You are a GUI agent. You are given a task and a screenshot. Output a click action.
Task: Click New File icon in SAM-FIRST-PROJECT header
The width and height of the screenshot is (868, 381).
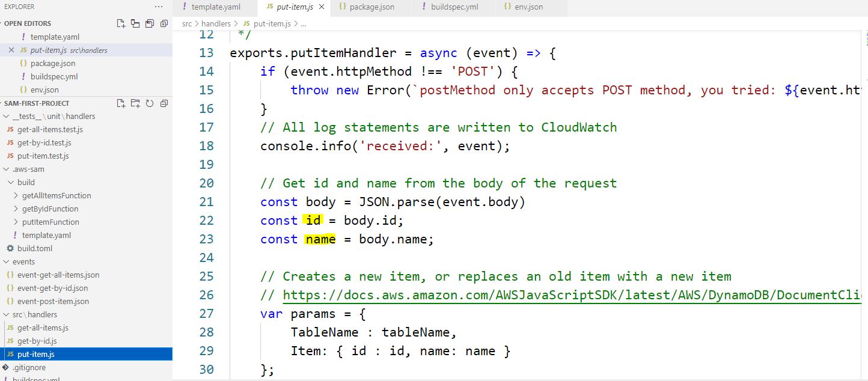coord(121,103)
